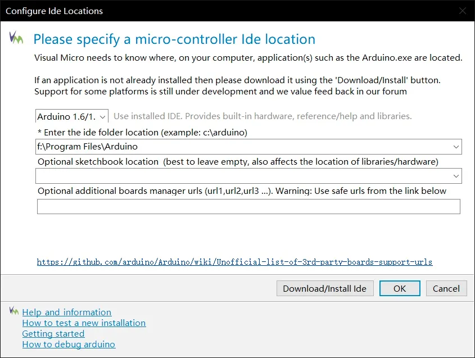
Task: Click the Cancel button
Action: pyautogui.click(x=446, y=288)
